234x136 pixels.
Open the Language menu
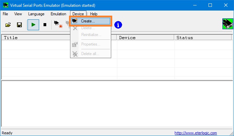[x=36, y=14]
